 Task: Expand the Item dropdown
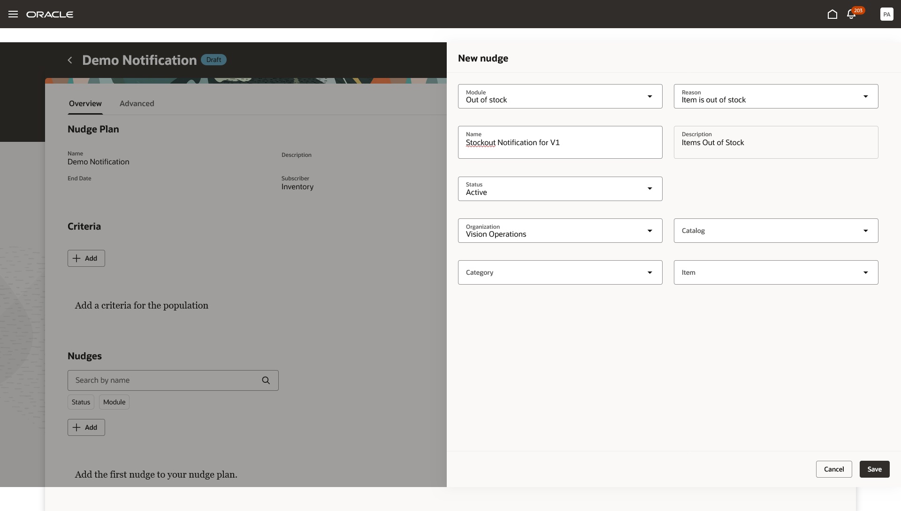click(865, 272)
